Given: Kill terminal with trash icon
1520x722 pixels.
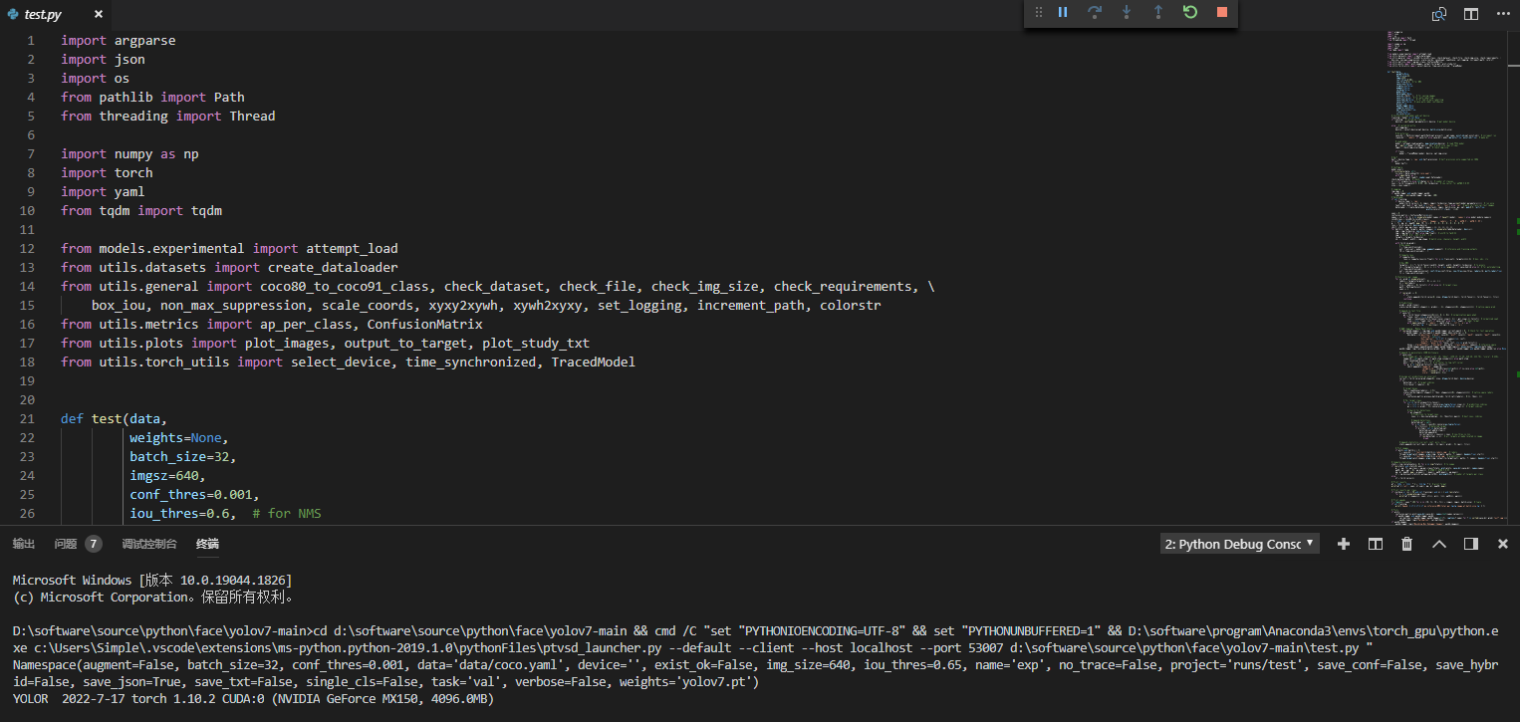Looking at the screenshot, I should click(1407, 544).
